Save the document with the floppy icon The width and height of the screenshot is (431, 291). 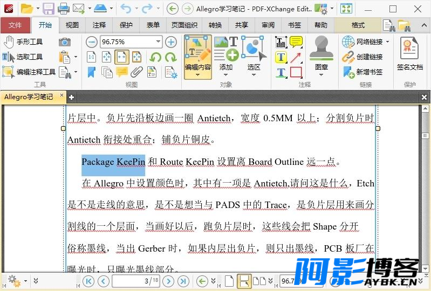[x=49, y=9]
